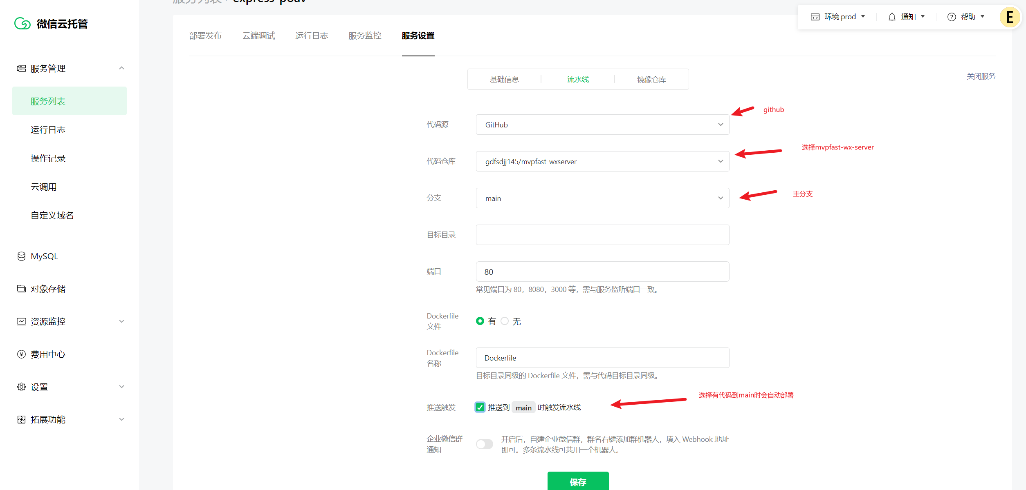Switch to the 镜像仓库 tab

pos(651,79)
